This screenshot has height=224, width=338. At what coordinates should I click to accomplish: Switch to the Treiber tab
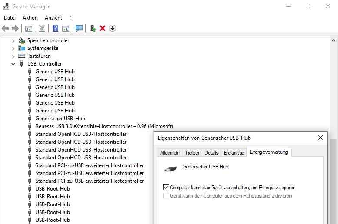pyautogui.click(x=192, y=153)
